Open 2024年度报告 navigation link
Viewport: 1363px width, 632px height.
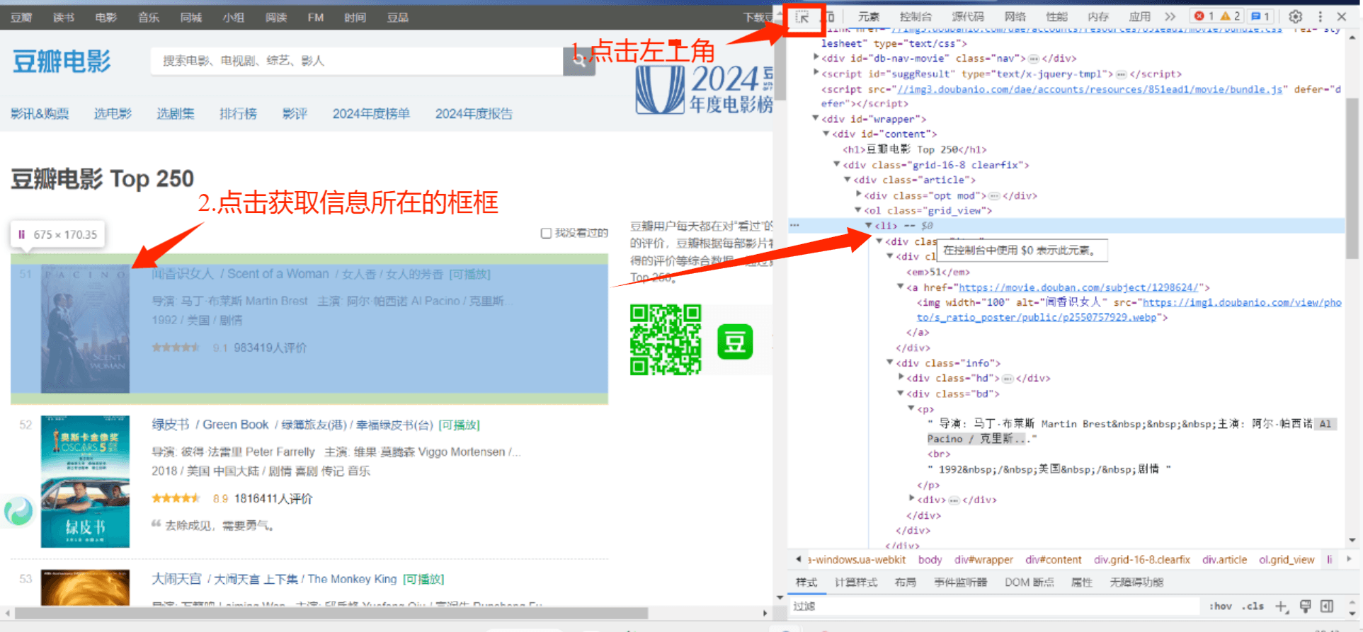coord(474,114)
